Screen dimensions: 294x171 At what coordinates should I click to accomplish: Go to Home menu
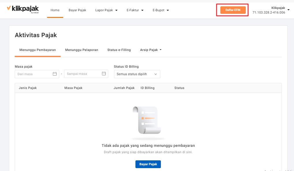(55, 10)
